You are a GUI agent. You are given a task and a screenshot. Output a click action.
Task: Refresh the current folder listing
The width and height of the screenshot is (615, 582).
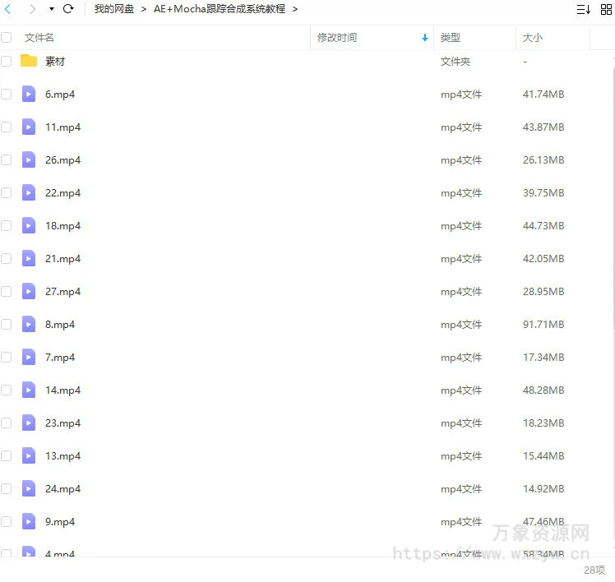click(68, 9)
